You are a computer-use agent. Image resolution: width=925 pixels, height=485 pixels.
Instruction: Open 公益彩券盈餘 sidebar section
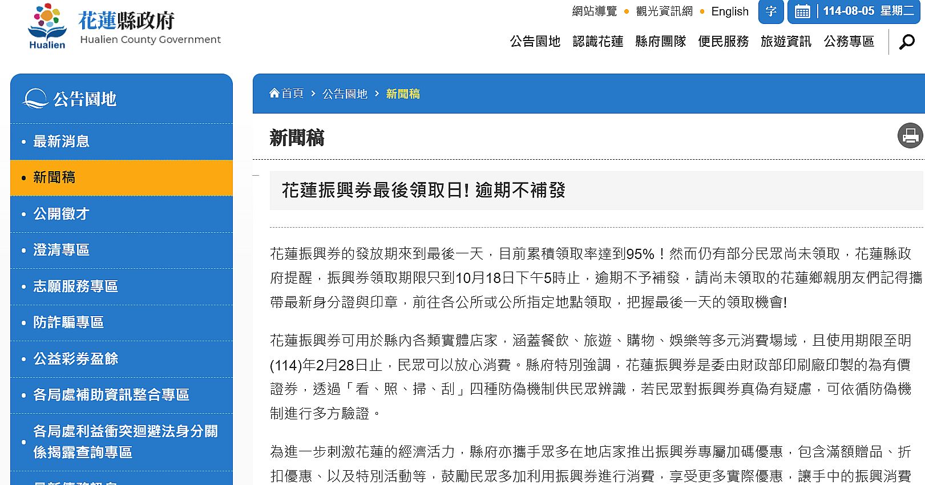point(75,359)
